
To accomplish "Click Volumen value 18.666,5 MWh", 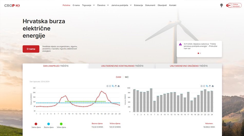I will click(x=209, y=127).
